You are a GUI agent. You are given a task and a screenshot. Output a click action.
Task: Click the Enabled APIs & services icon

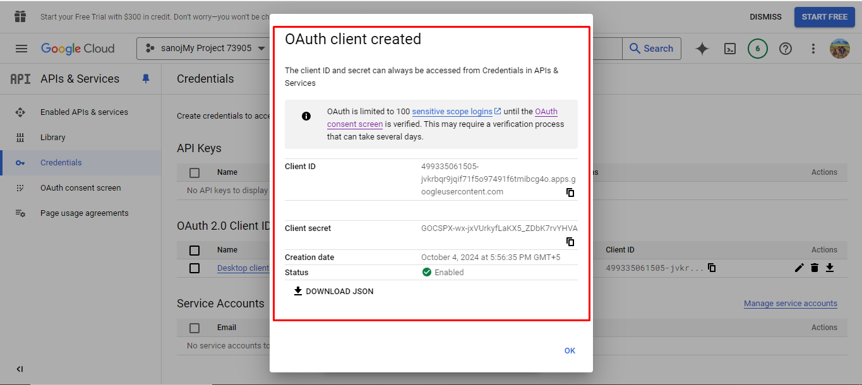20,112
